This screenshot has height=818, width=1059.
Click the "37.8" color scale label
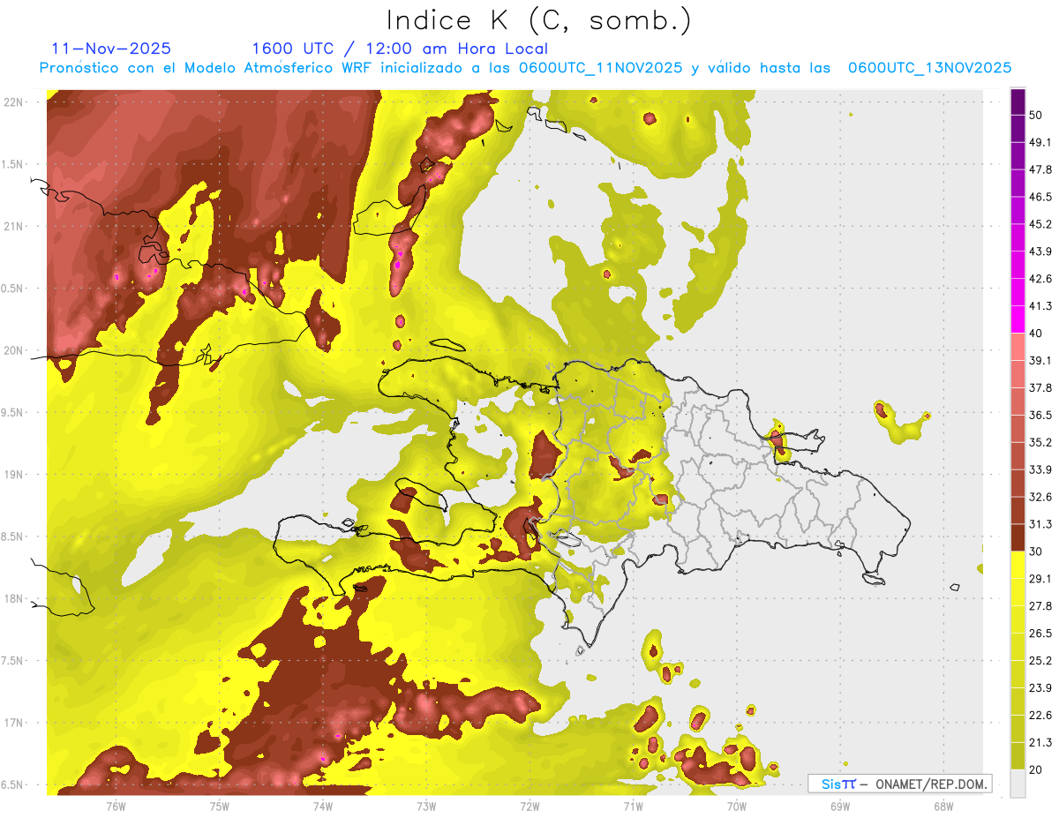pyautogui.click(x=1040, y=388)
